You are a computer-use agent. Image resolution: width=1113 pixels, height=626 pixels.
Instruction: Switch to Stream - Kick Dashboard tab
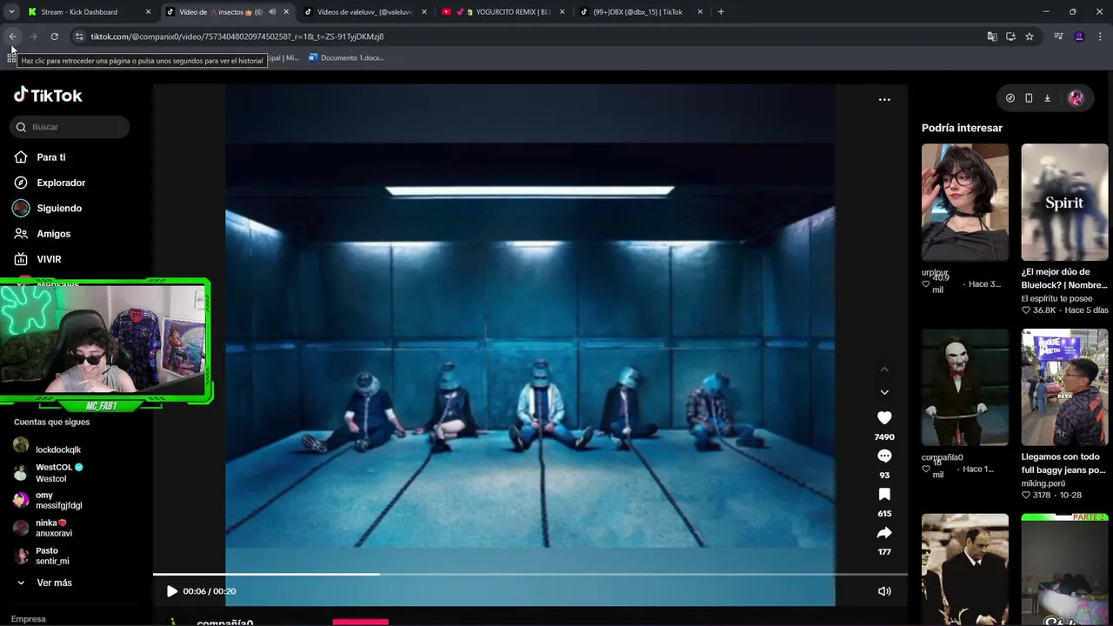[89, 12]
